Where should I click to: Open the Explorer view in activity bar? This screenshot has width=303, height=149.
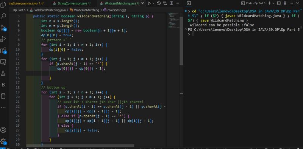tap(3, 5)
